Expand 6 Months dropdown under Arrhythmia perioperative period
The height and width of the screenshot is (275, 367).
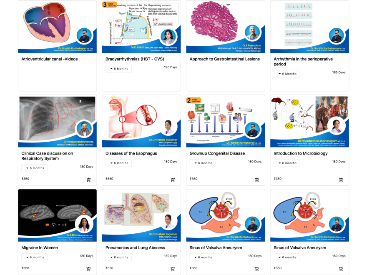(287, 74)
